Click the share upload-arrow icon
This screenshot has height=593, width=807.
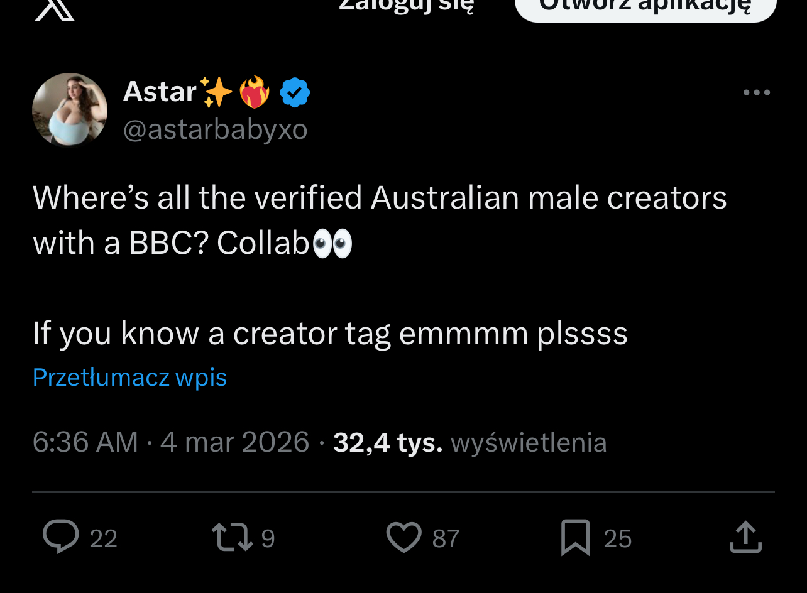746,538
